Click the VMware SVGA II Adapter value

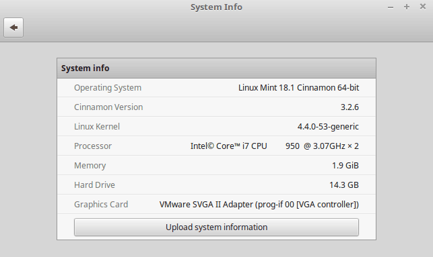coord(259,205)
